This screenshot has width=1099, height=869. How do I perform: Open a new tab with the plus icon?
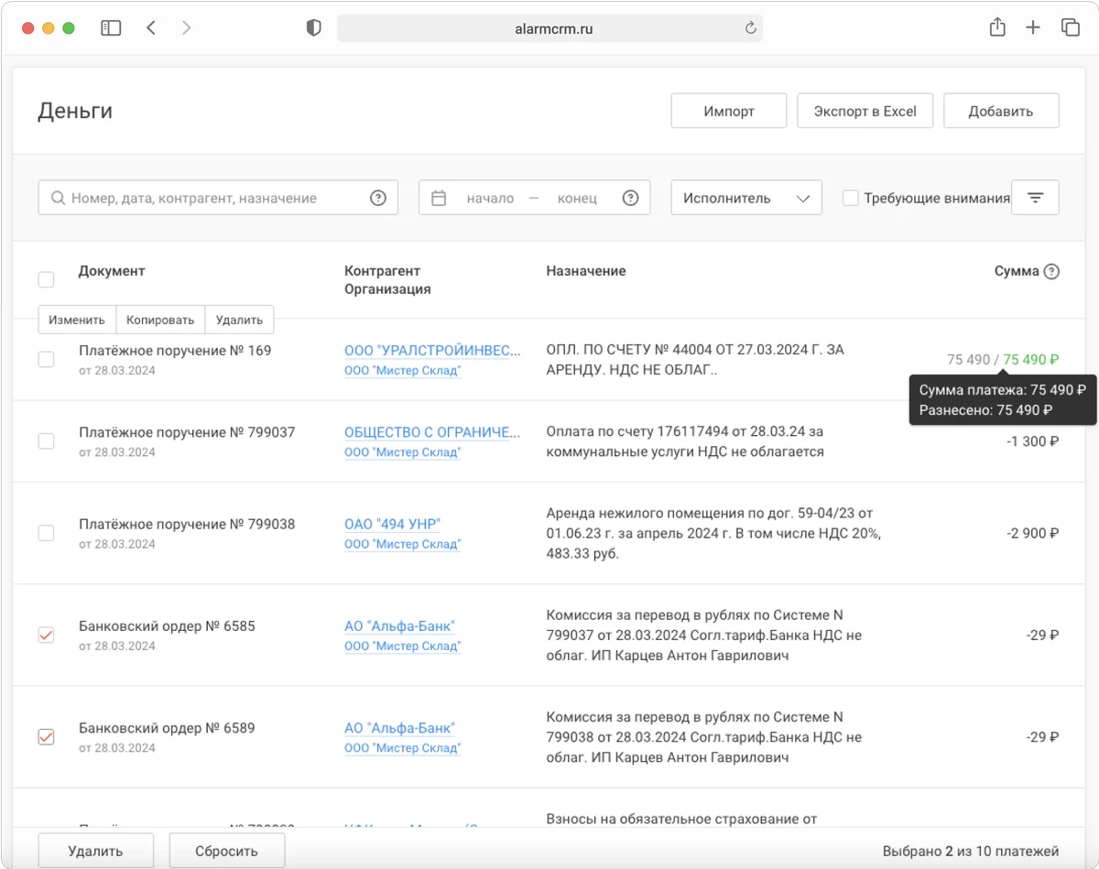(1033, 28)
